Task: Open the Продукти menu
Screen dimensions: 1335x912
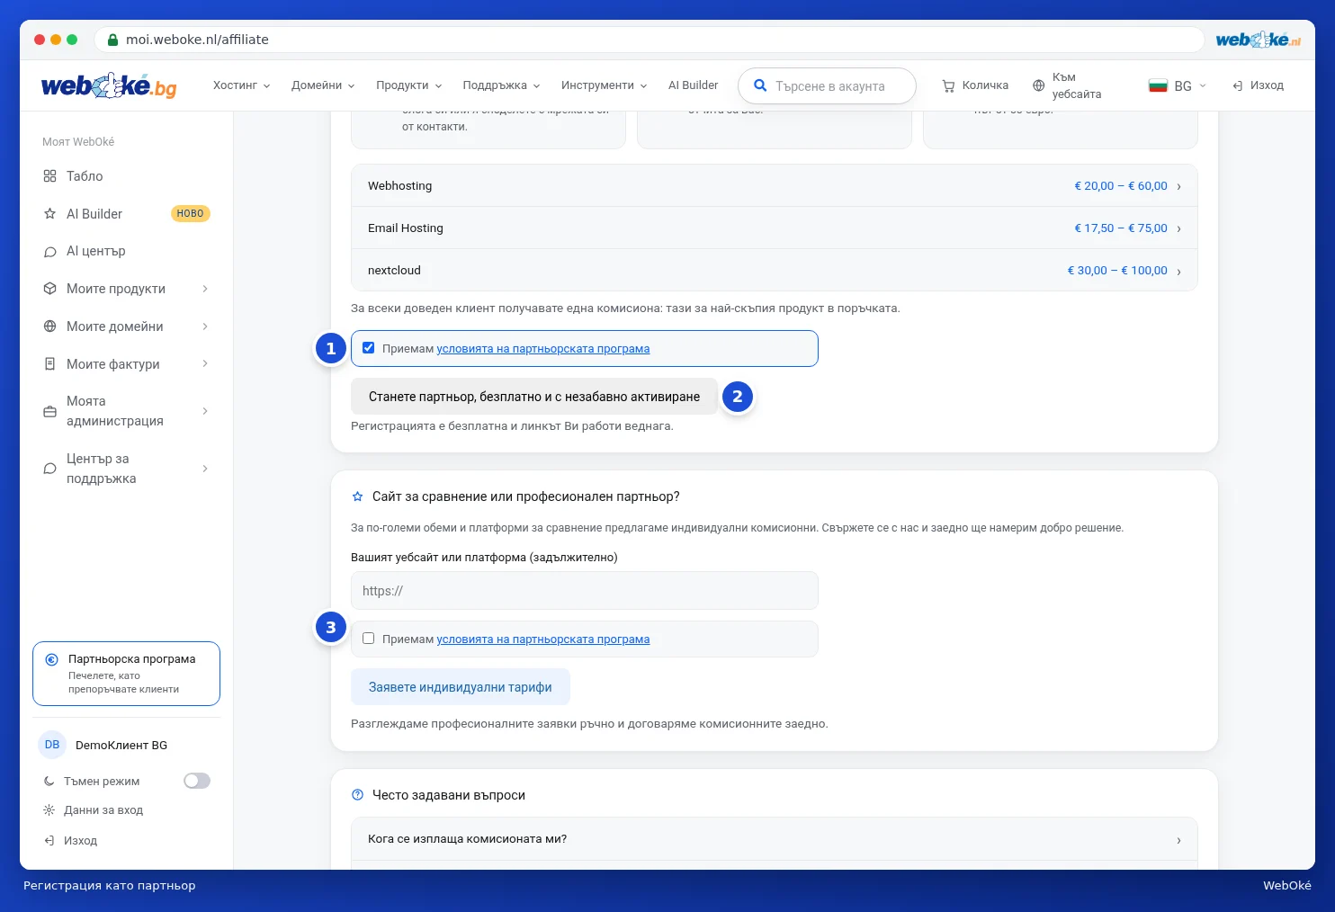Action: [x=408, y=85]
